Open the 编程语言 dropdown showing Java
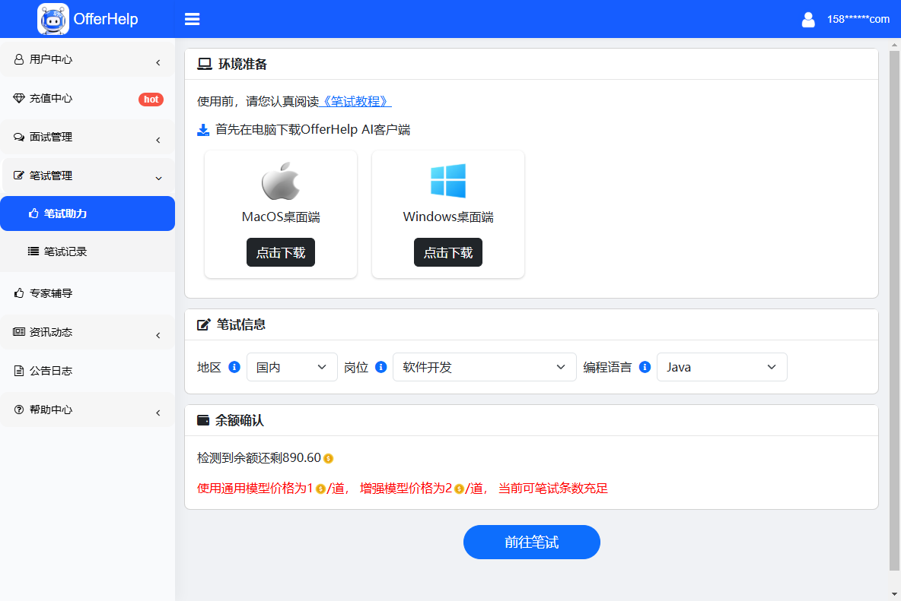The height and width of the screenshot is (601, 901). tap(721, 367)
